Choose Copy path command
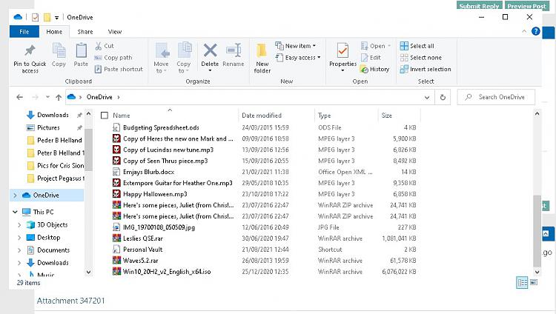The image size is (556, 314). click(x=113, y=58)
